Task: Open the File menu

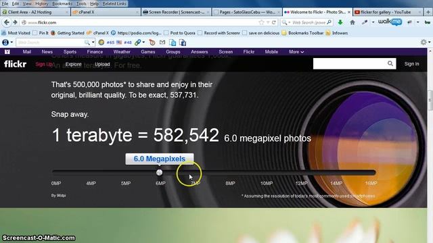Action: point(5,3)
